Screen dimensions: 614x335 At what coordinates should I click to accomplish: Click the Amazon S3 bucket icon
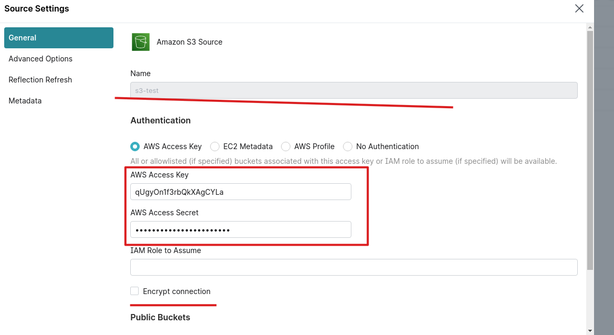point(141,42)
